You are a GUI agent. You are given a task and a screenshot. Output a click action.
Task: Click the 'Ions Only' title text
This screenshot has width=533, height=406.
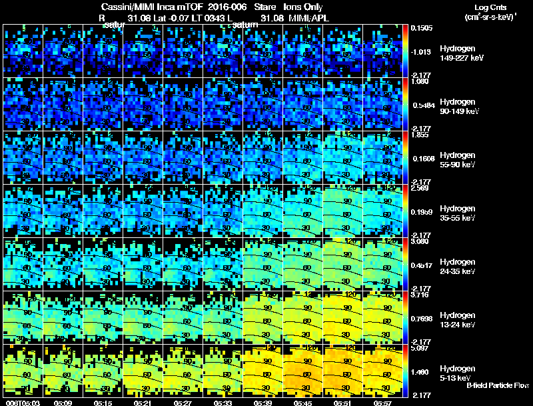tap(303, 7)
